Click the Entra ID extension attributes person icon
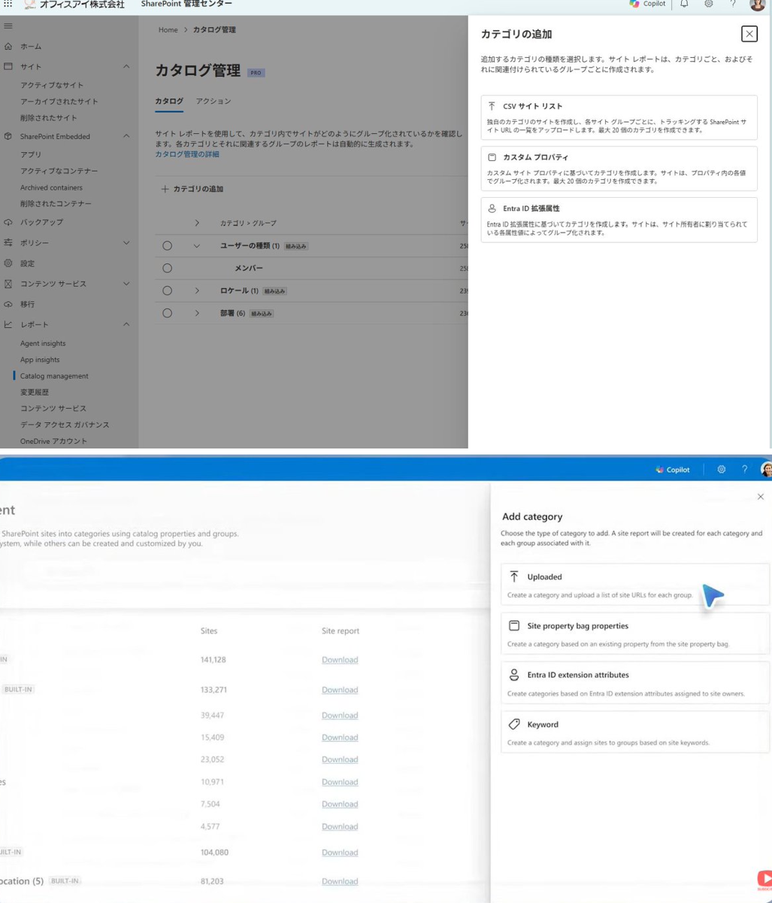The height and width of the screenshot is (903, 772). click(x=514, y=675)
